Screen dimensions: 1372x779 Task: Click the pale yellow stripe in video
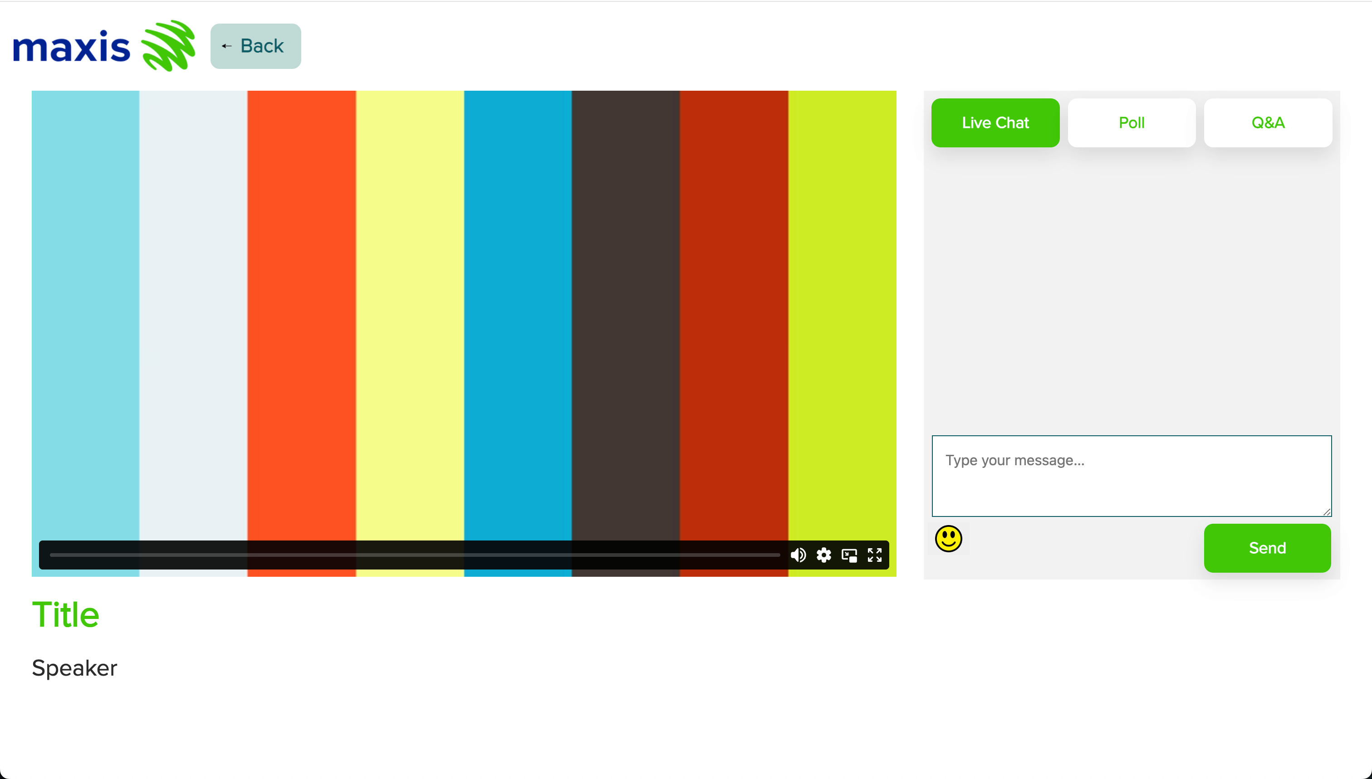(410, 310)
